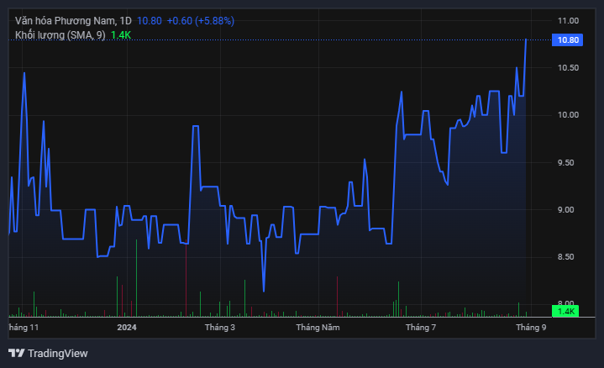The height and width of the screenshot is (368, 604).
Task: Select the 10.00 price axis label
Action: (x=568, y=115)
